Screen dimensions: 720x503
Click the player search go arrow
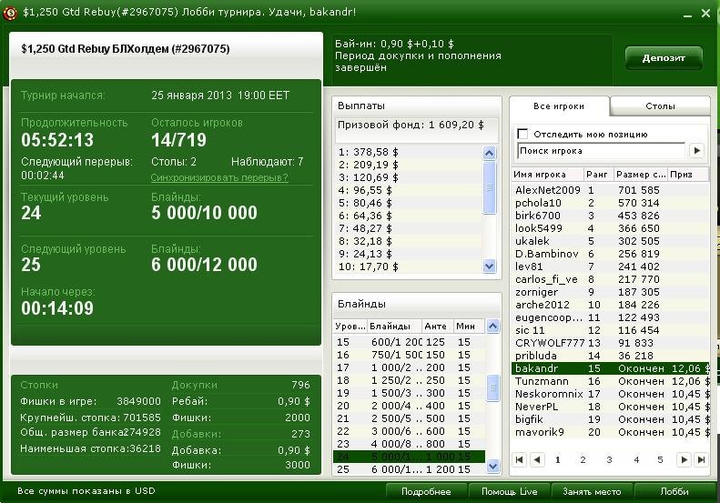click(x=697, y=150)
